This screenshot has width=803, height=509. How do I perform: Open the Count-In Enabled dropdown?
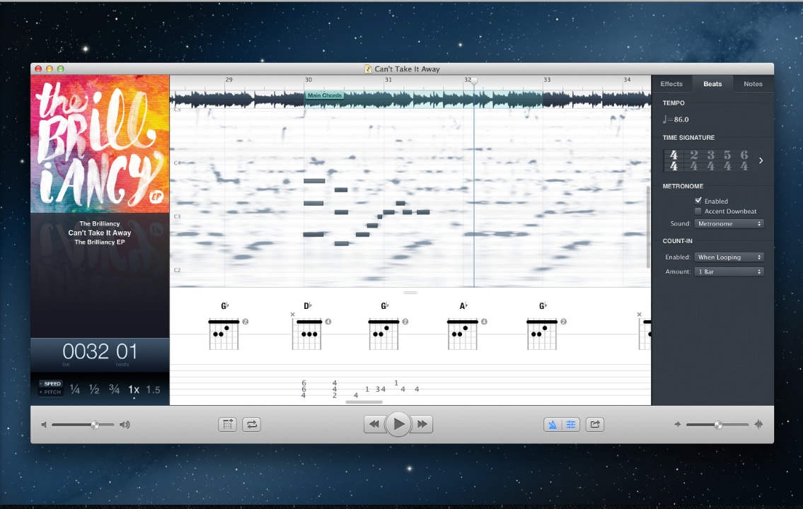pos(729,257)
